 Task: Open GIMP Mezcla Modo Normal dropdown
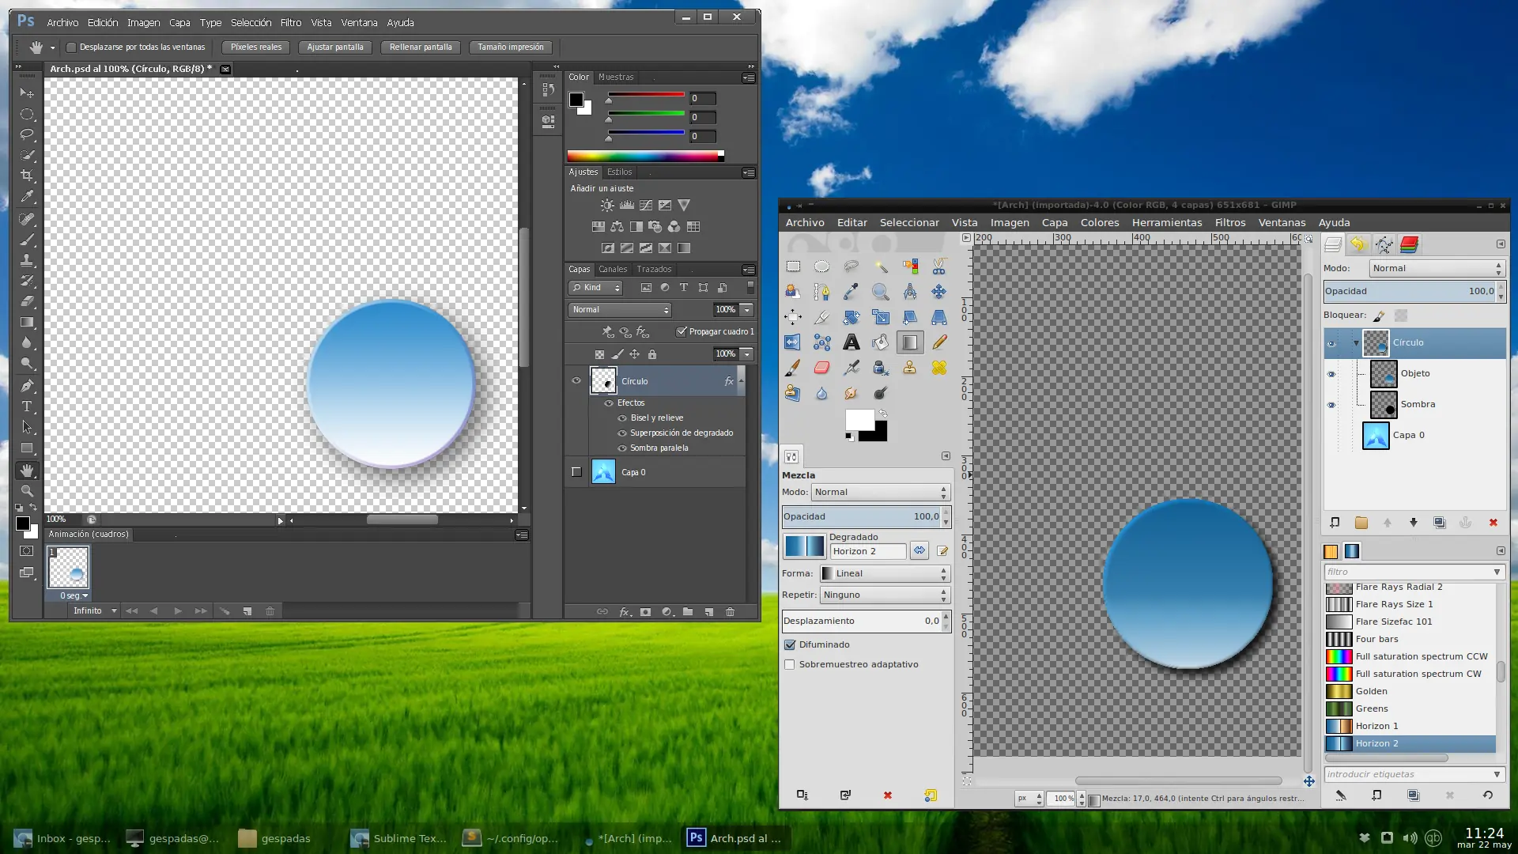pyautogui.click(x=881, y=492)
